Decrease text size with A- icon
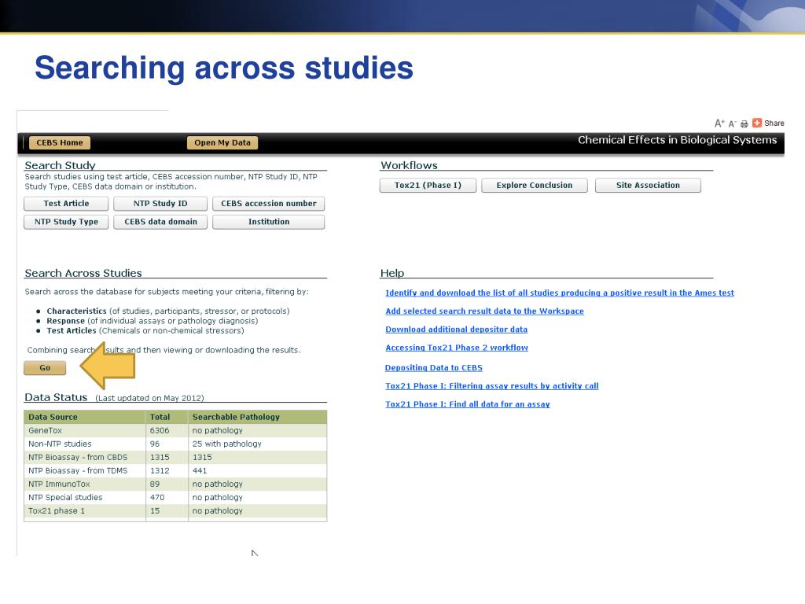This screenshot has width=805, height=604. pyautogui.click(x=732, y=123)
